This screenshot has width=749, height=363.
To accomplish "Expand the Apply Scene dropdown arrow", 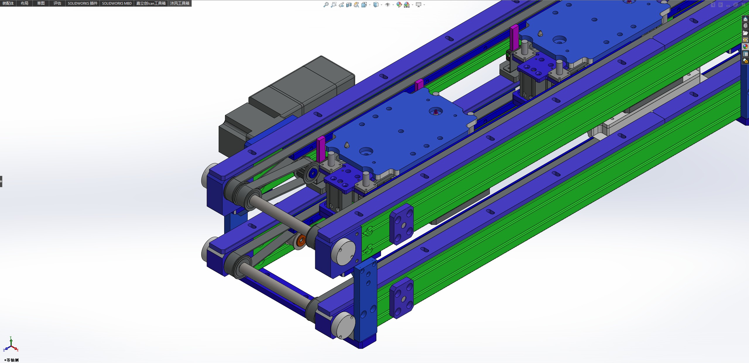I will click(412, 5).
